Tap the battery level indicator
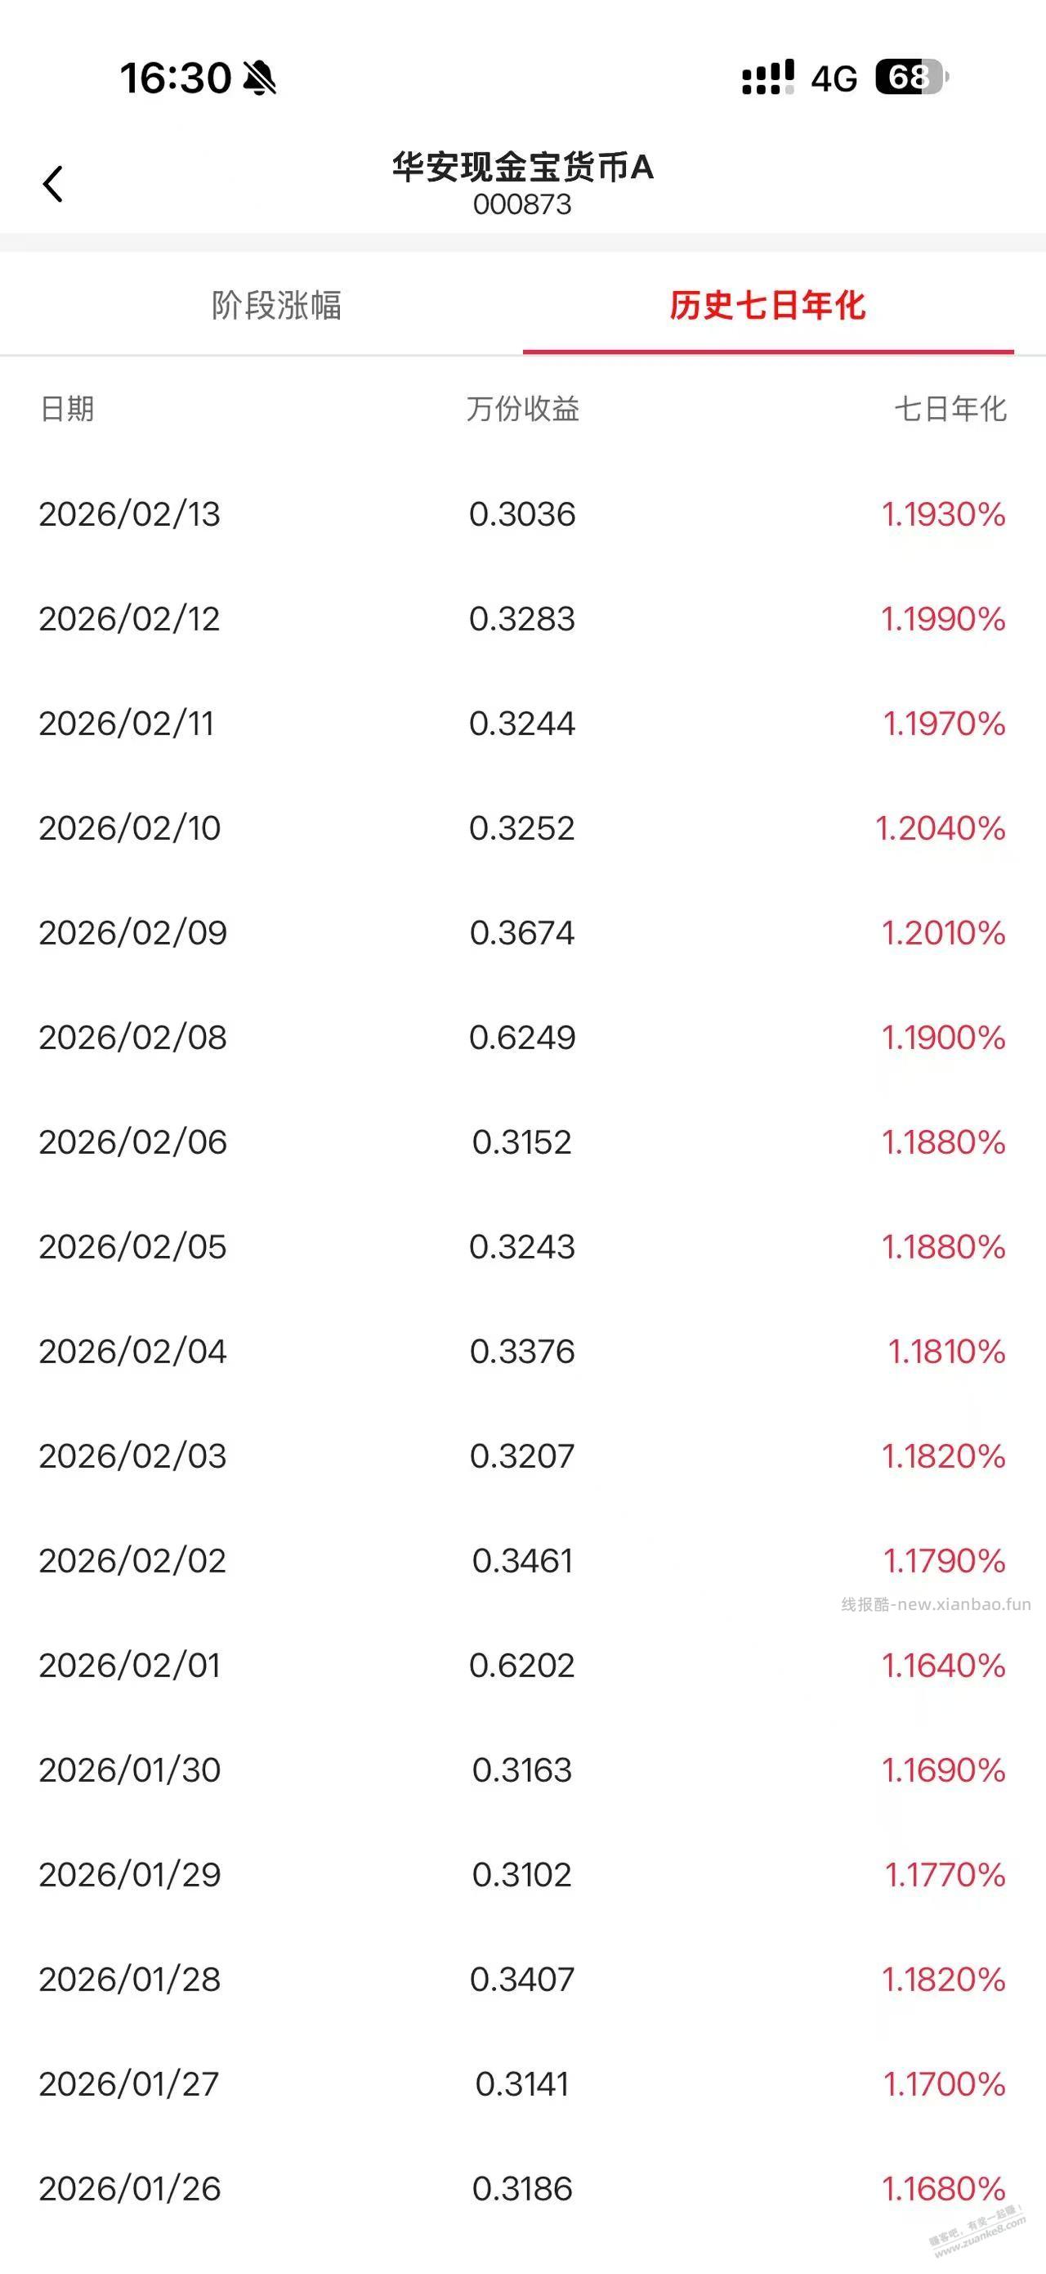 point(911,78)
